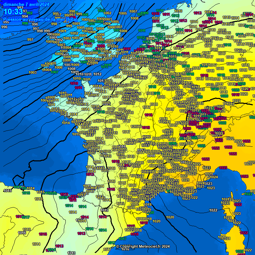This screenshot has width=255, height=255.
Task: Select the white 994 pressure label
Action: click(x=25, y=16)
